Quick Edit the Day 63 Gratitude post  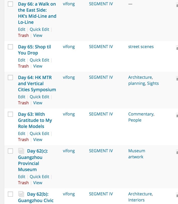[39, 133]
